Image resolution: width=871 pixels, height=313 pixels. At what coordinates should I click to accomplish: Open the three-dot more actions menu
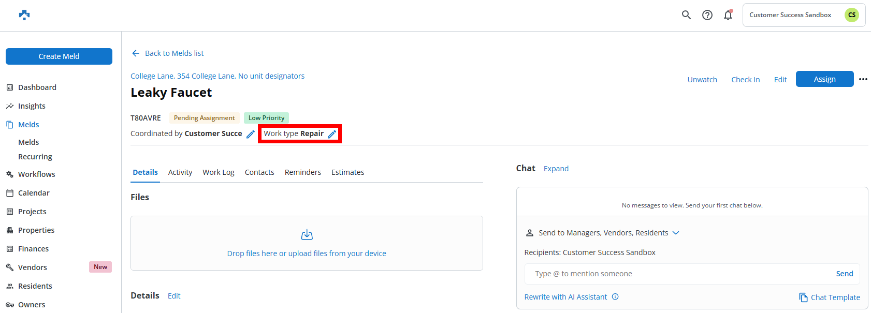pos(863,79)
